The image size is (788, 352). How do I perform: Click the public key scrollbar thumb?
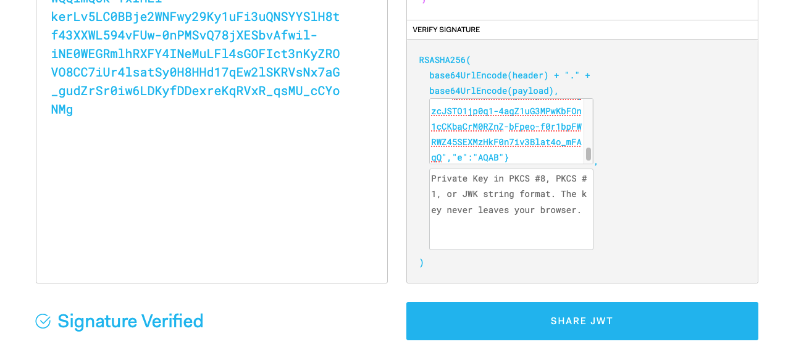[589, 154]
